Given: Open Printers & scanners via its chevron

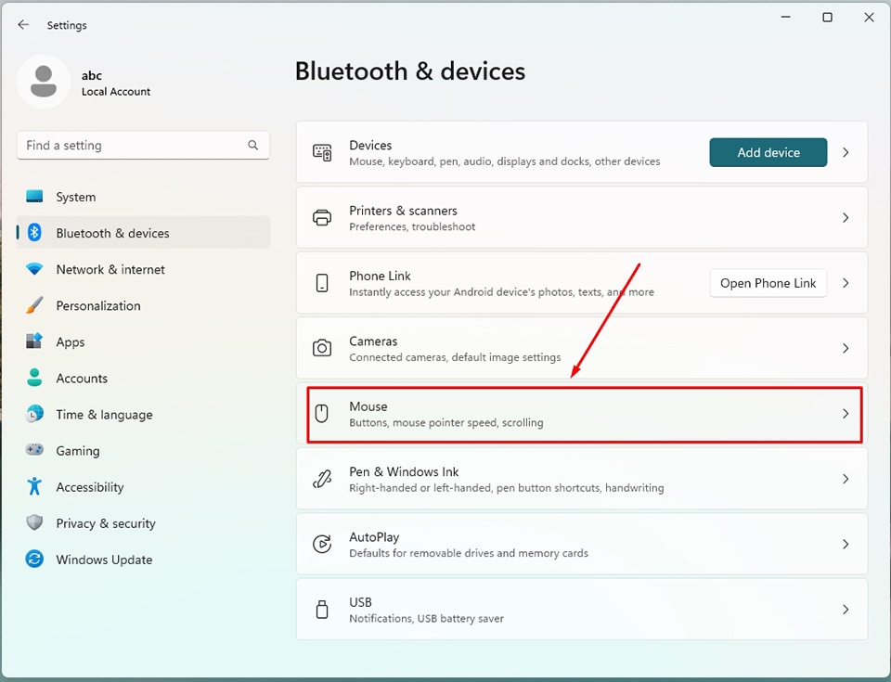Looking at the screenshot, I should (x=846, y=218).
